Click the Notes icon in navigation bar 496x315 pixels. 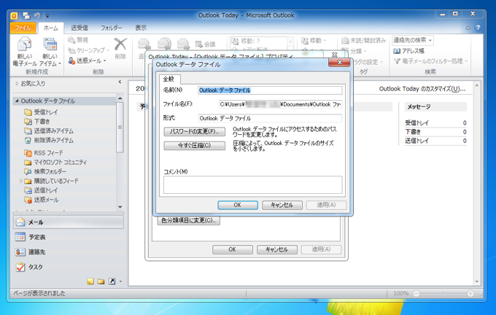tap(90, 281)
